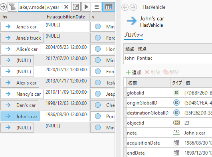Toggle the table layout view button
212x157 pixels.
point(109,7)
